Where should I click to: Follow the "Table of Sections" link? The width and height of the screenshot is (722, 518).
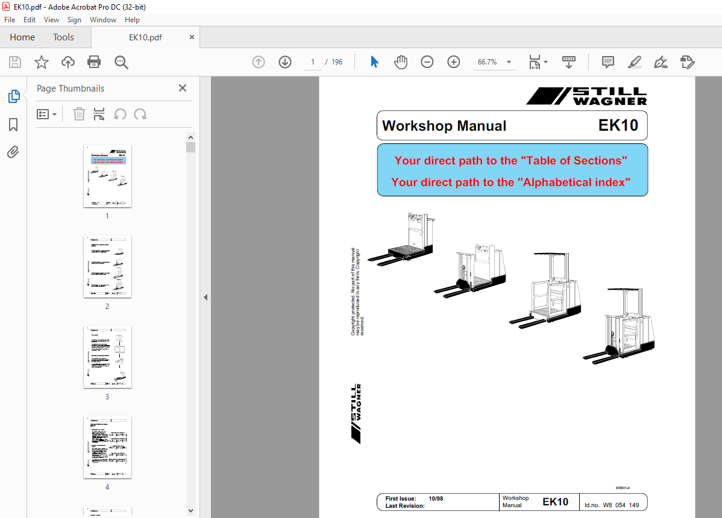click(x=510, y=161)
